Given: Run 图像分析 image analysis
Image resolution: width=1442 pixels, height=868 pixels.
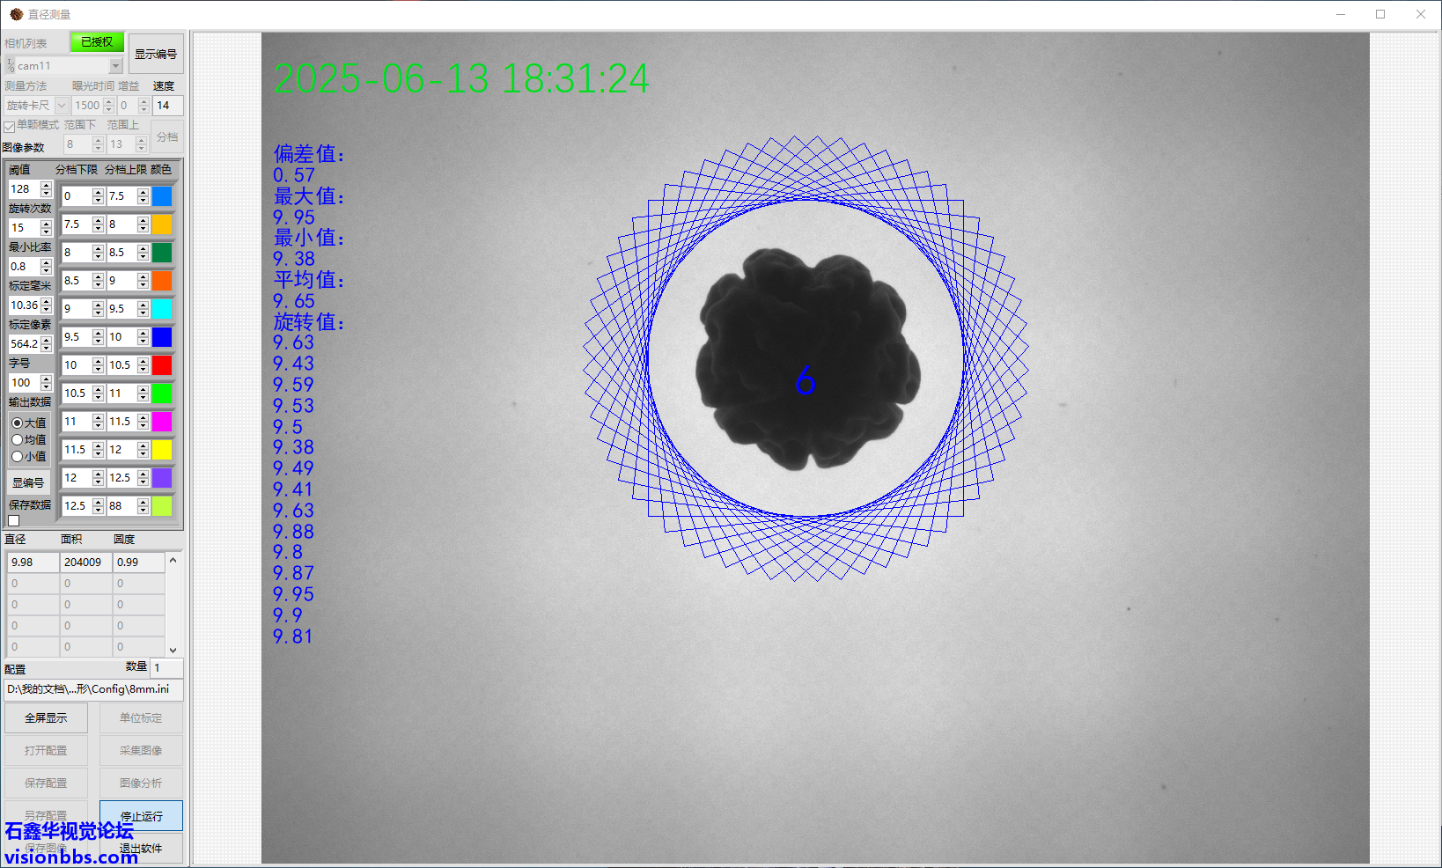Looking at the screenshot, I should [141, 783].
